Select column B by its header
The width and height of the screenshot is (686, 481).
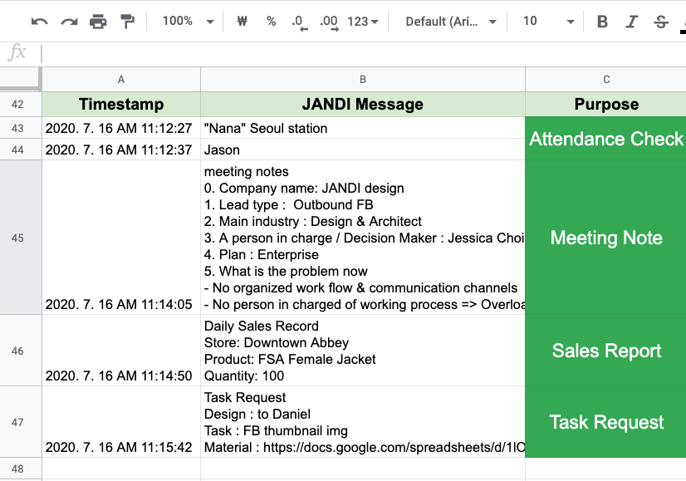coord(363,80)
